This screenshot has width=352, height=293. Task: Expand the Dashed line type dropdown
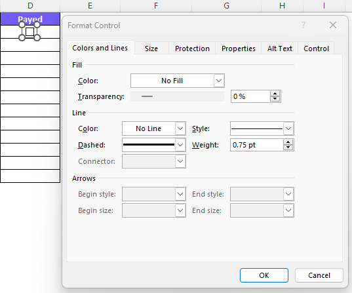point(180,145)
